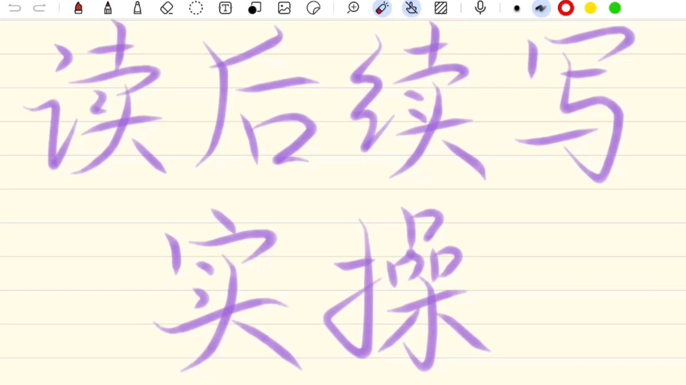Insert a text box
Image resolution: width=686 pixels, height=385 pixels.
[x=225, y=8]
